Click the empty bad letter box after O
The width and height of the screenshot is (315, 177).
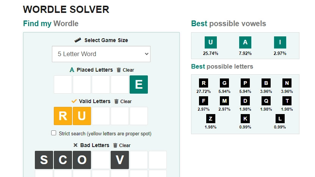coord(101,160)
